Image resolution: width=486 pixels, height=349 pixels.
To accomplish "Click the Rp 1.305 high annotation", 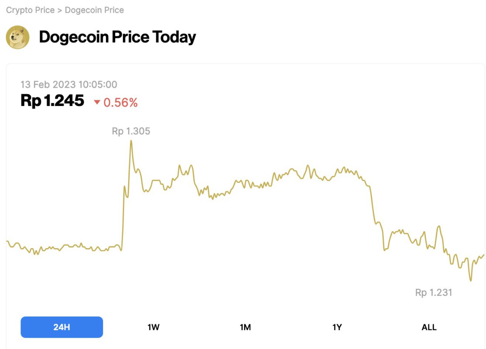I will [x=131, y=131].
